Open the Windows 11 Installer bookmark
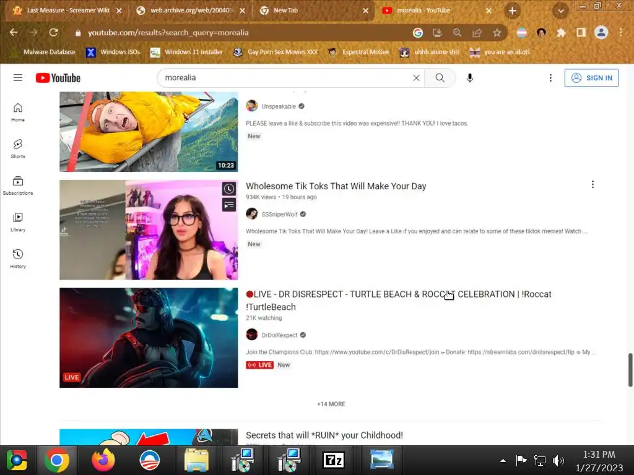 [x=187, y=52]
